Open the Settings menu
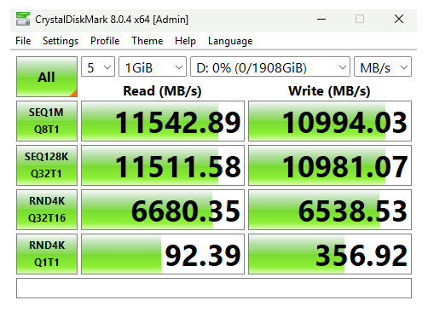The image size is (428, 312). pyautogui.click(x=61, y=41)
